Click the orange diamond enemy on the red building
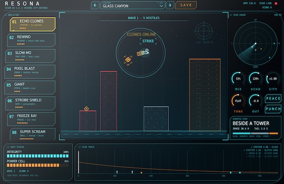Screen dimensions: 284x184 (87, 108)
